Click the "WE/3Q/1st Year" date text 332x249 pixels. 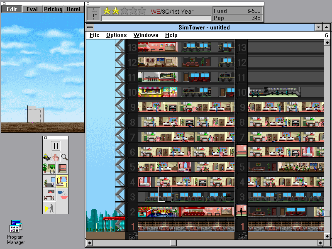(172, 12)
